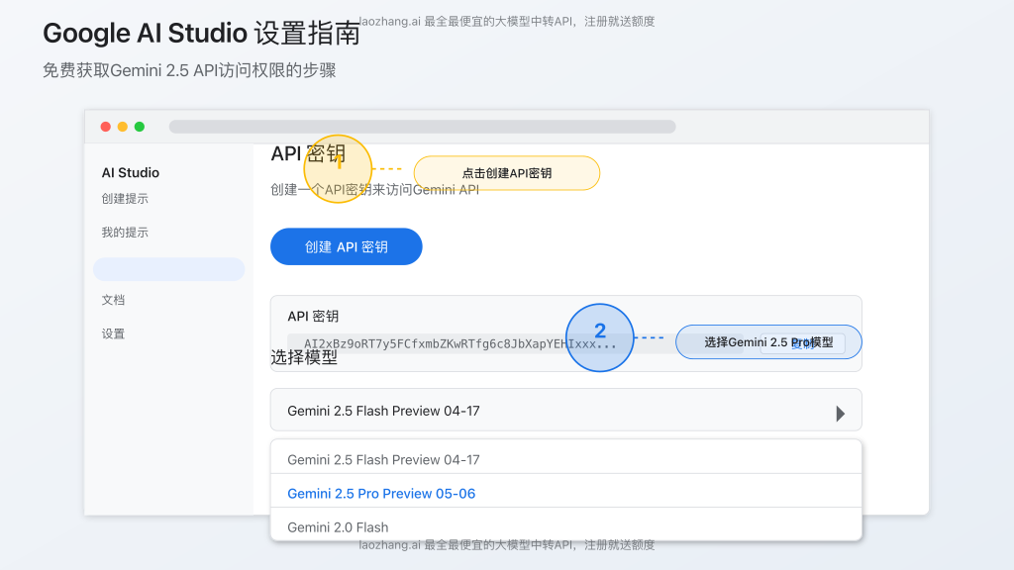Click the Google AI Studio 设置指南 title
Screen dimensions: 1014x570
(201, 33)
